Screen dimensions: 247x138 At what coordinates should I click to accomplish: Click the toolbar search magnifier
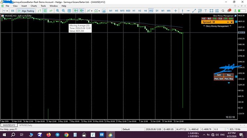[223, 11]
